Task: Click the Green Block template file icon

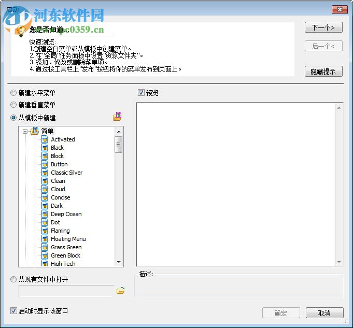Action: (45, 255)
